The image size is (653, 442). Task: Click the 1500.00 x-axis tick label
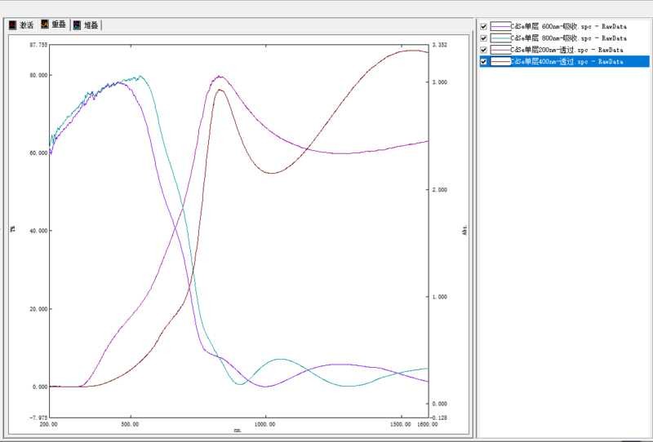tap(401, 424)
